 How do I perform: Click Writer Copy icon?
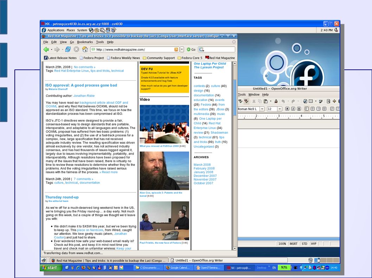[260, 101]
